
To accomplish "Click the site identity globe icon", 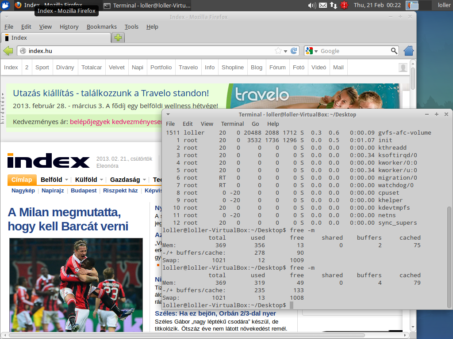I will coord(23,51).
